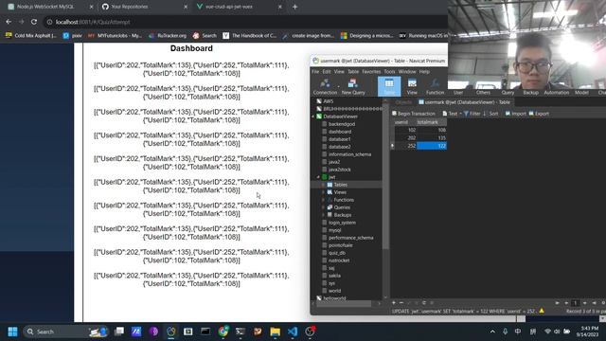Select the highlighted cell with value 122
Viewport: 606px width, 341px height.
(x=432, y=146)
